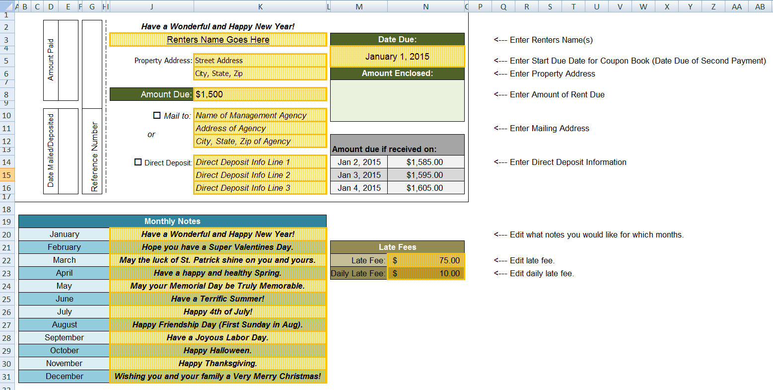Select the $1,595.00 cell
Viewport: 773px width, 390px height.
[x=426, y=175]
